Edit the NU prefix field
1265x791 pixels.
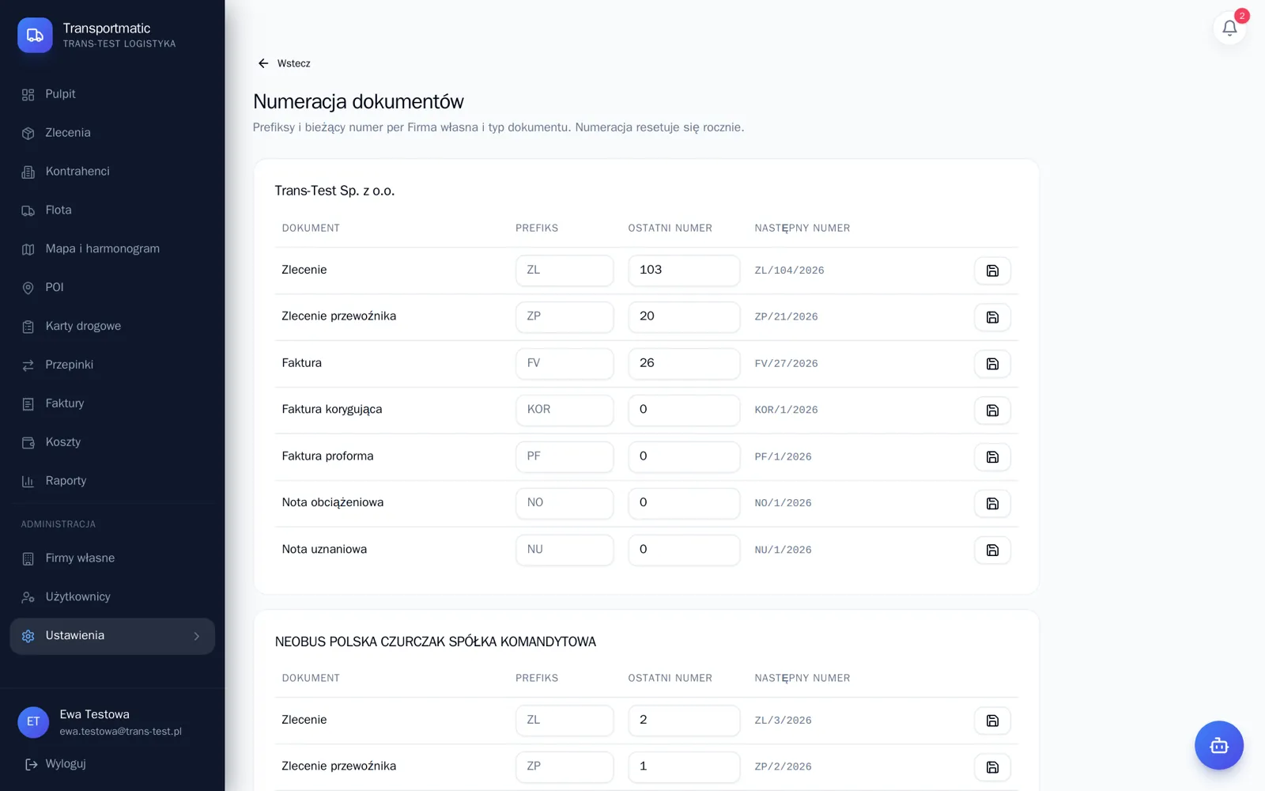coord(565,551)
